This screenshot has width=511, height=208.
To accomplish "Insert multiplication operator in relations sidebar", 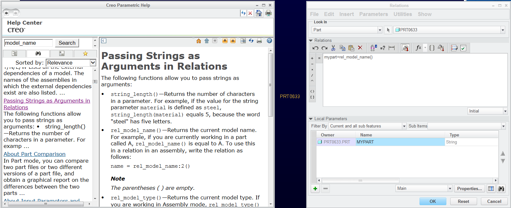I will pos(312,70).
